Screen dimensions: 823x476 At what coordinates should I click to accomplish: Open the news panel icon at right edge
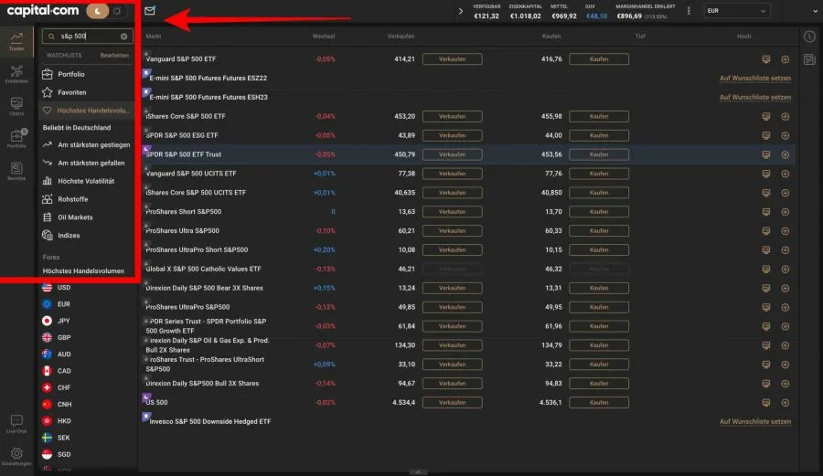point(809,59)
